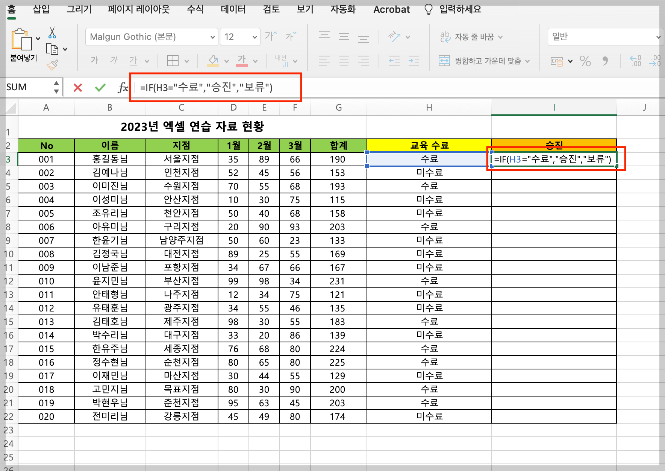Toggle bold formatting
The width and height of the screenshot is (665, 471).
tap(94, 60)
